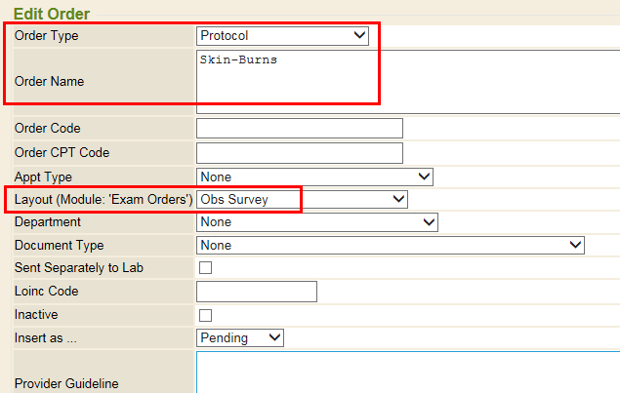Viewport: 620px width, 393px height.
Task: Check the Sent Separately to Lab box
Action: pyautogui.click(x=205, y=268)
